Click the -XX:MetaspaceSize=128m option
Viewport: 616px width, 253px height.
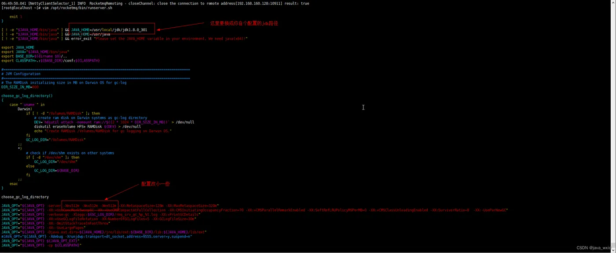click(141, 205)
